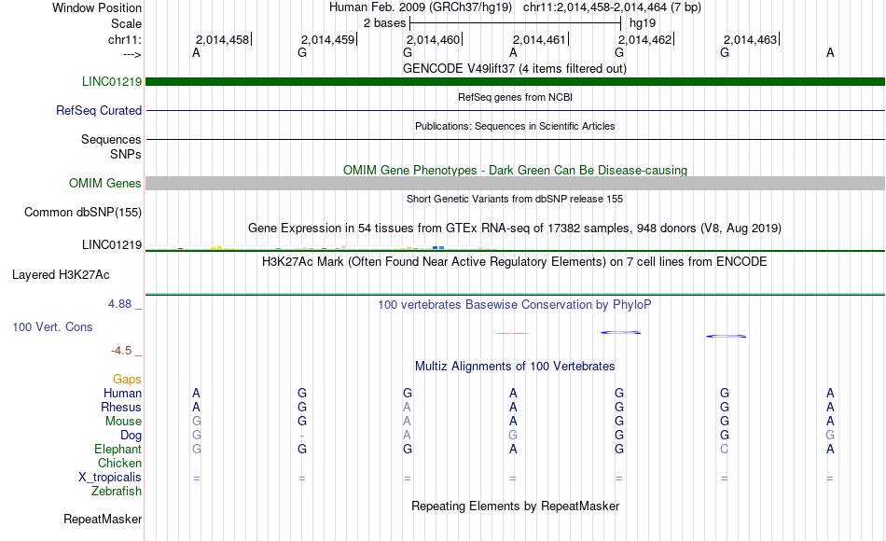
Task: Click the RepeatMasker track label
Action: click(x=103, y=519)
